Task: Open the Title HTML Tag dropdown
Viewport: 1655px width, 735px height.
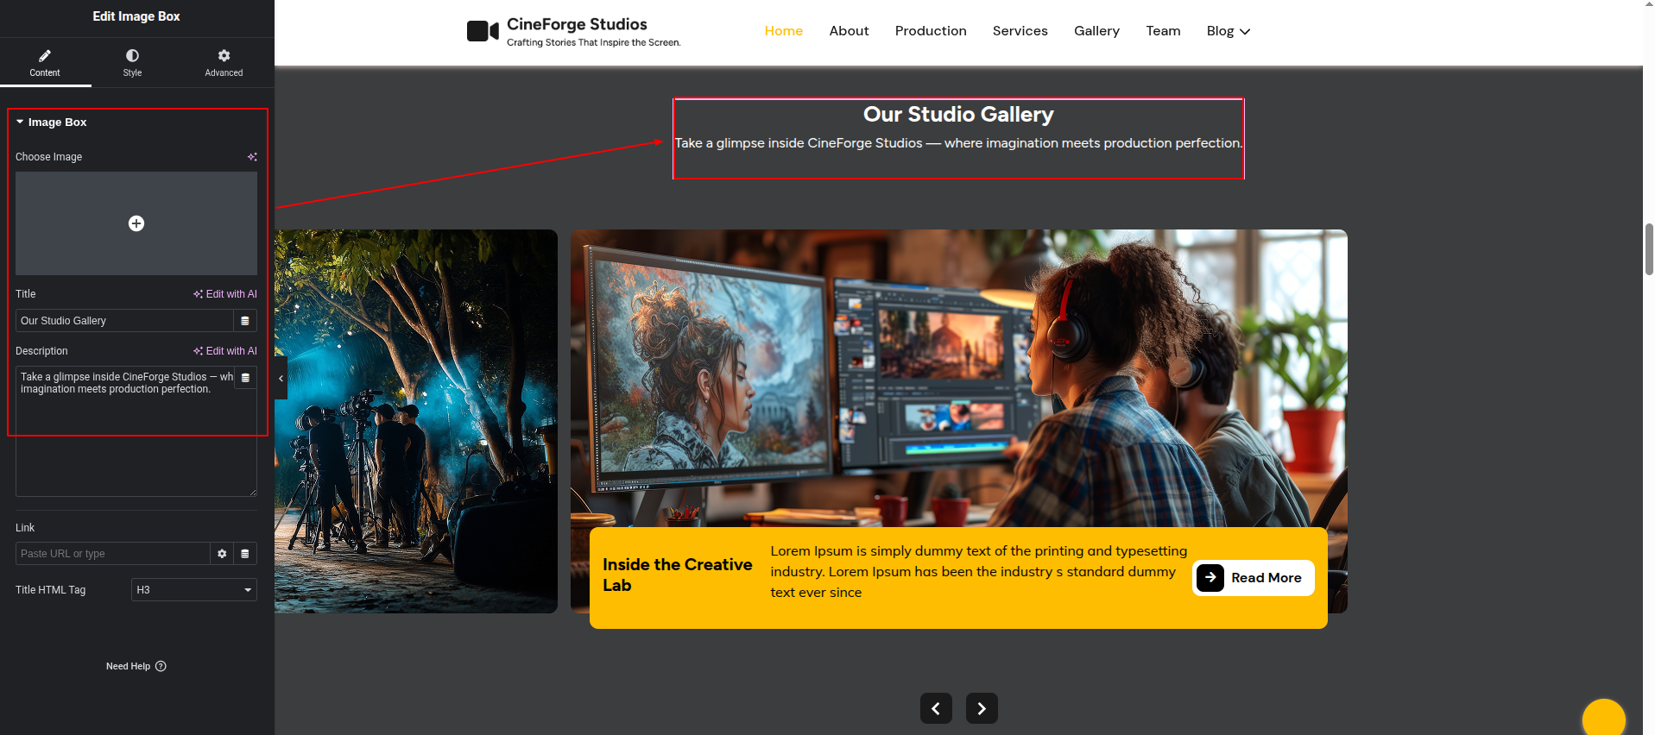Action: point(193,590)
